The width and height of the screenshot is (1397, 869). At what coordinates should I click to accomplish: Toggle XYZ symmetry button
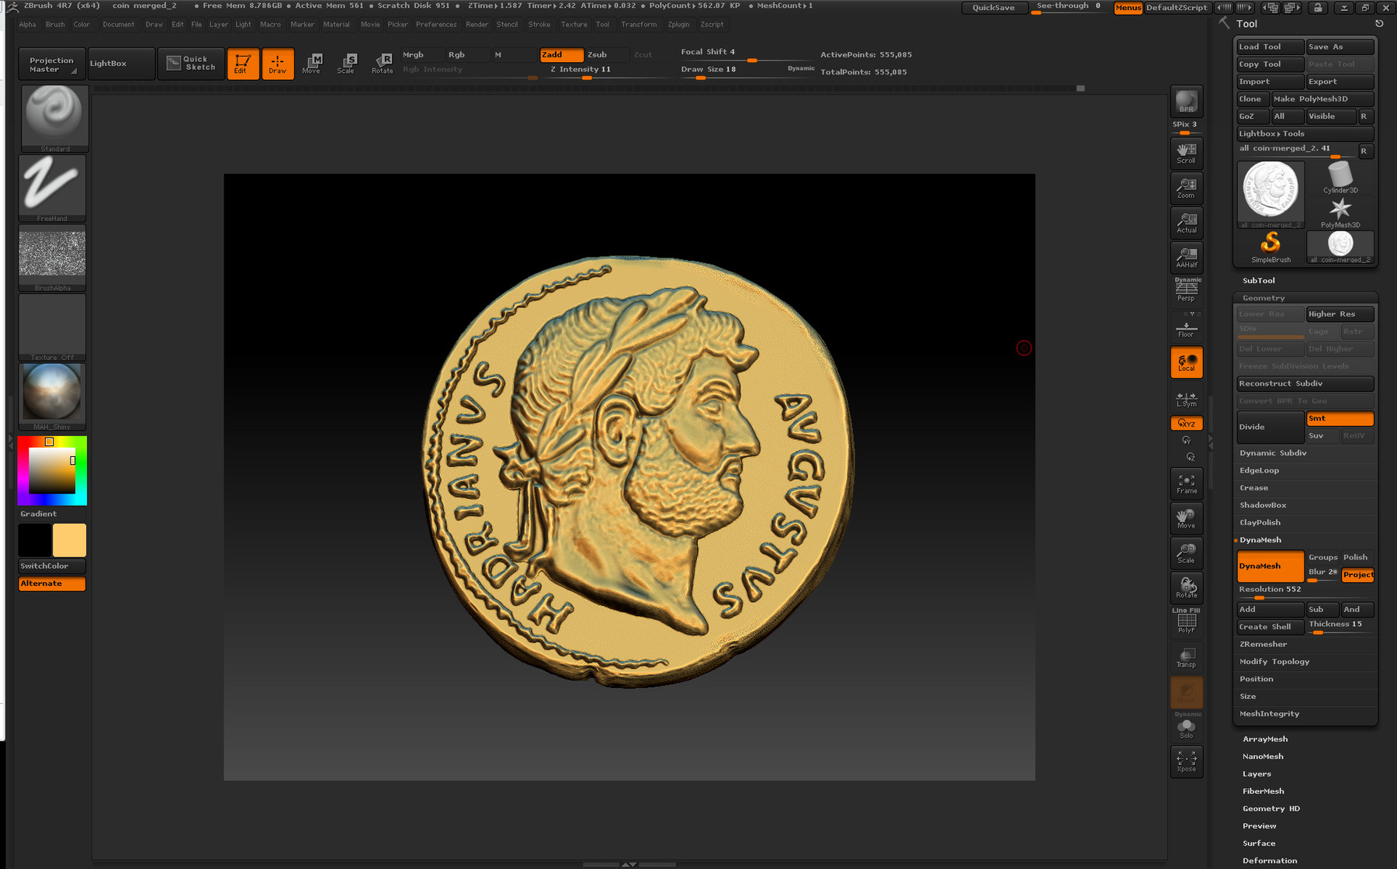pos(1186,423)
